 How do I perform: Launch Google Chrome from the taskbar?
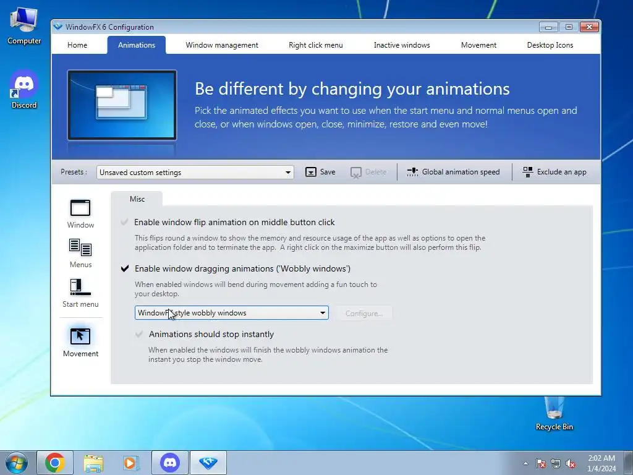[55, 463]
